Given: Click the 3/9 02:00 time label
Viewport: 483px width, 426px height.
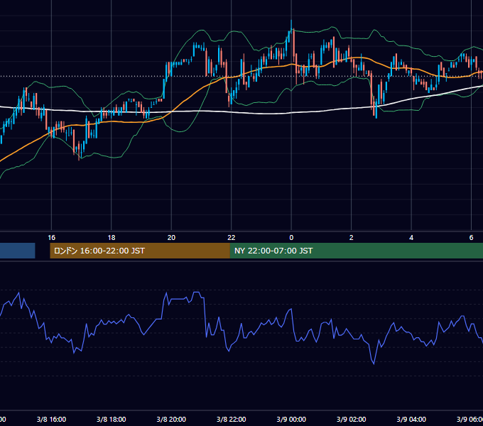Looking at the screenshot, I should coord(351,419).
